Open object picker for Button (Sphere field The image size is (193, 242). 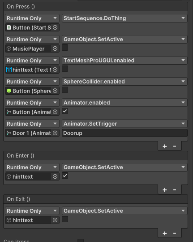(55, 91)
